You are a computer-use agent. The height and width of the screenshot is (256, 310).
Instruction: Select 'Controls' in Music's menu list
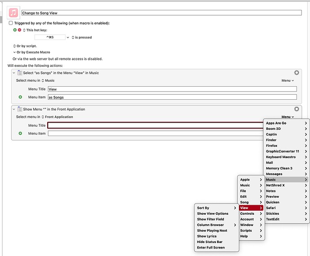[251, 213]
